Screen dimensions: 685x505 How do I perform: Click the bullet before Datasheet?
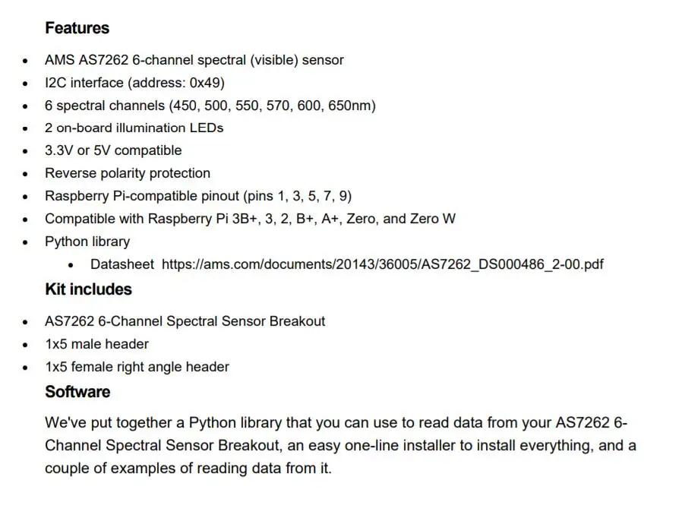(x=71, y=265)
